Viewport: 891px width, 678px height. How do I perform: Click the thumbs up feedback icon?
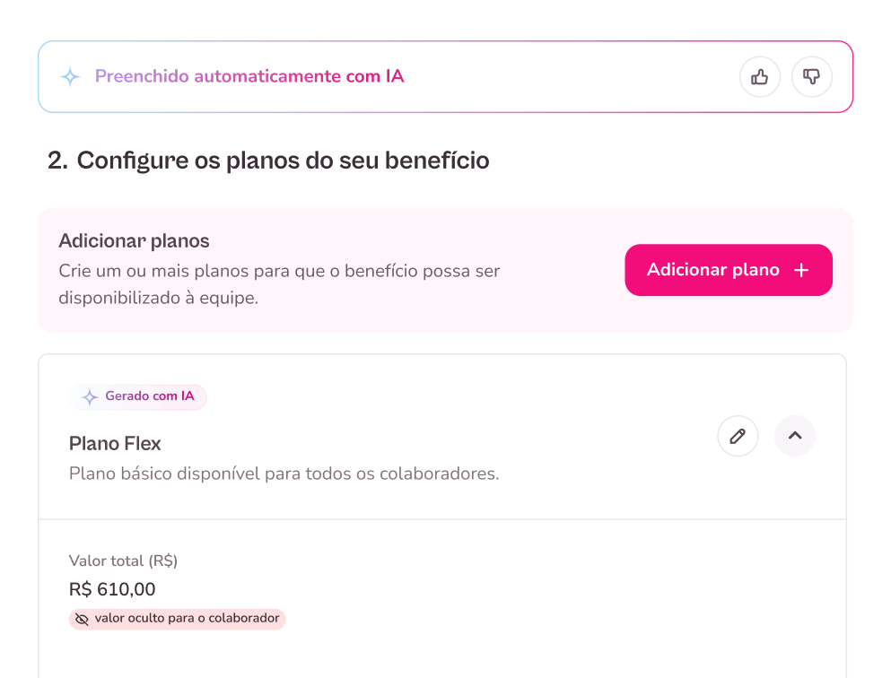[759, 76]
